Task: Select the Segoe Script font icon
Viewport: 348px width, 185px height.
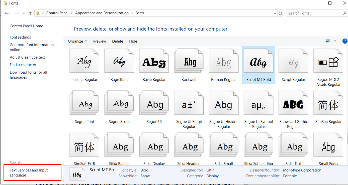Action: point(119,103)
